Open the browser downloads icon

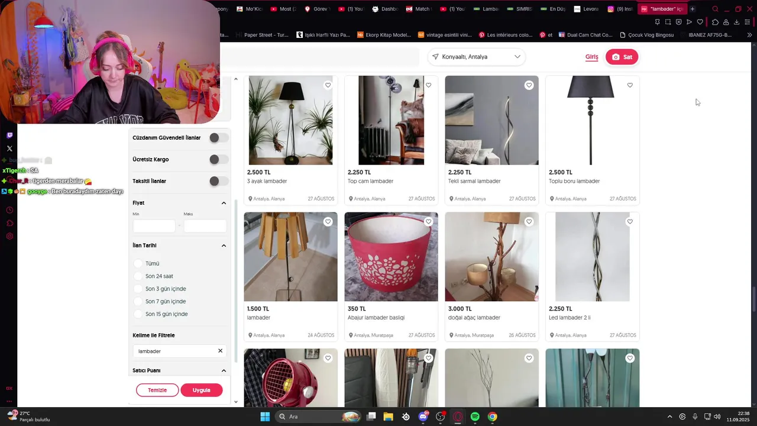[736, 22]
